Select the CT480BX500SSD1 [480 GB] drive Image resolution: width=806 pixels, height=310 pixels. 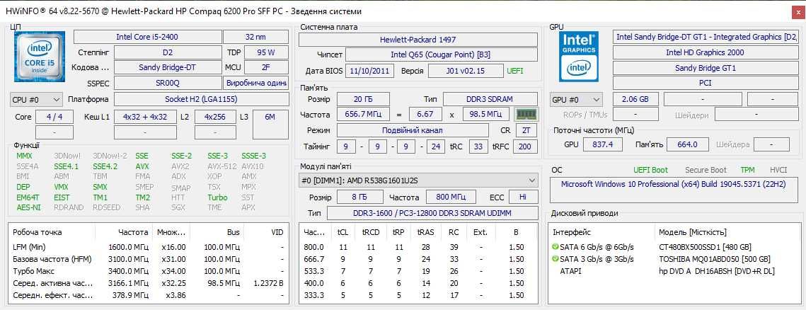[x=705, y=247]
